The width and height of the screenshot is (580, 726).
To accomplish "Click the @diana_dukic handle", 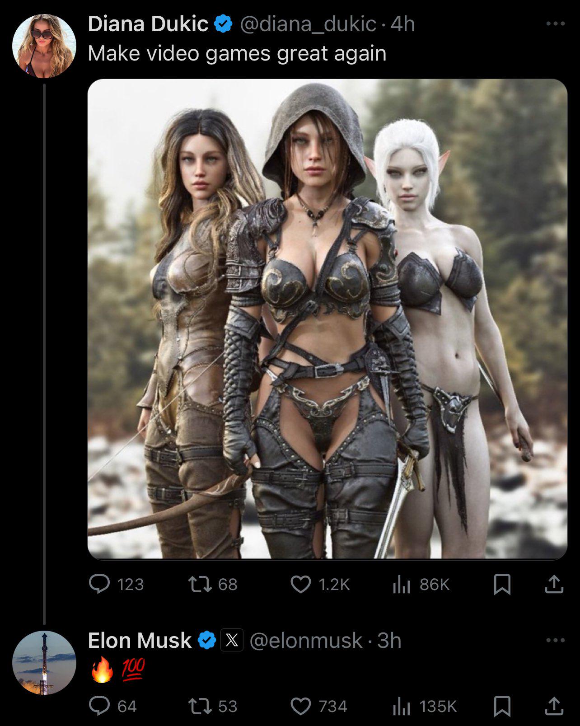I will (308, 24).
